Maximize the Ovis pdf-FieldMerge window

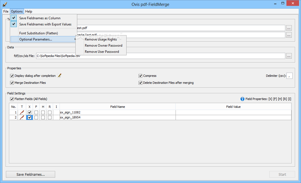(x=283, y=3)
